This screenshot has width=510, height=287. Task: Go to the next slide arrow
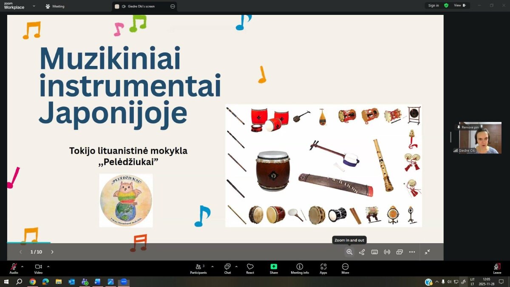(52, 252)
